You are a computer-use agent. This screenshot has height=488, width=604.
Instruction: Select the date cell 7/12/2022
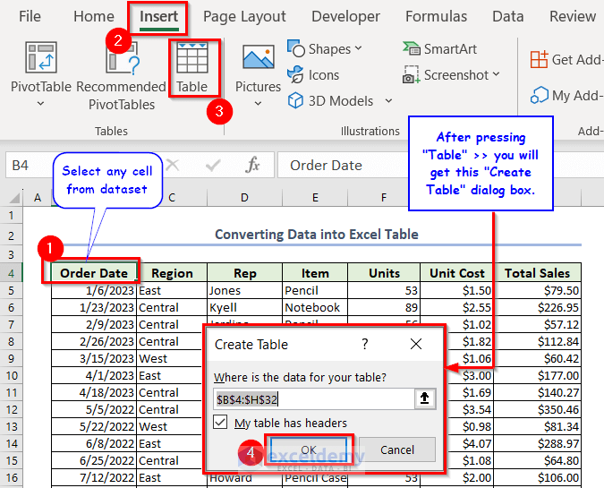tap(94, 477)
